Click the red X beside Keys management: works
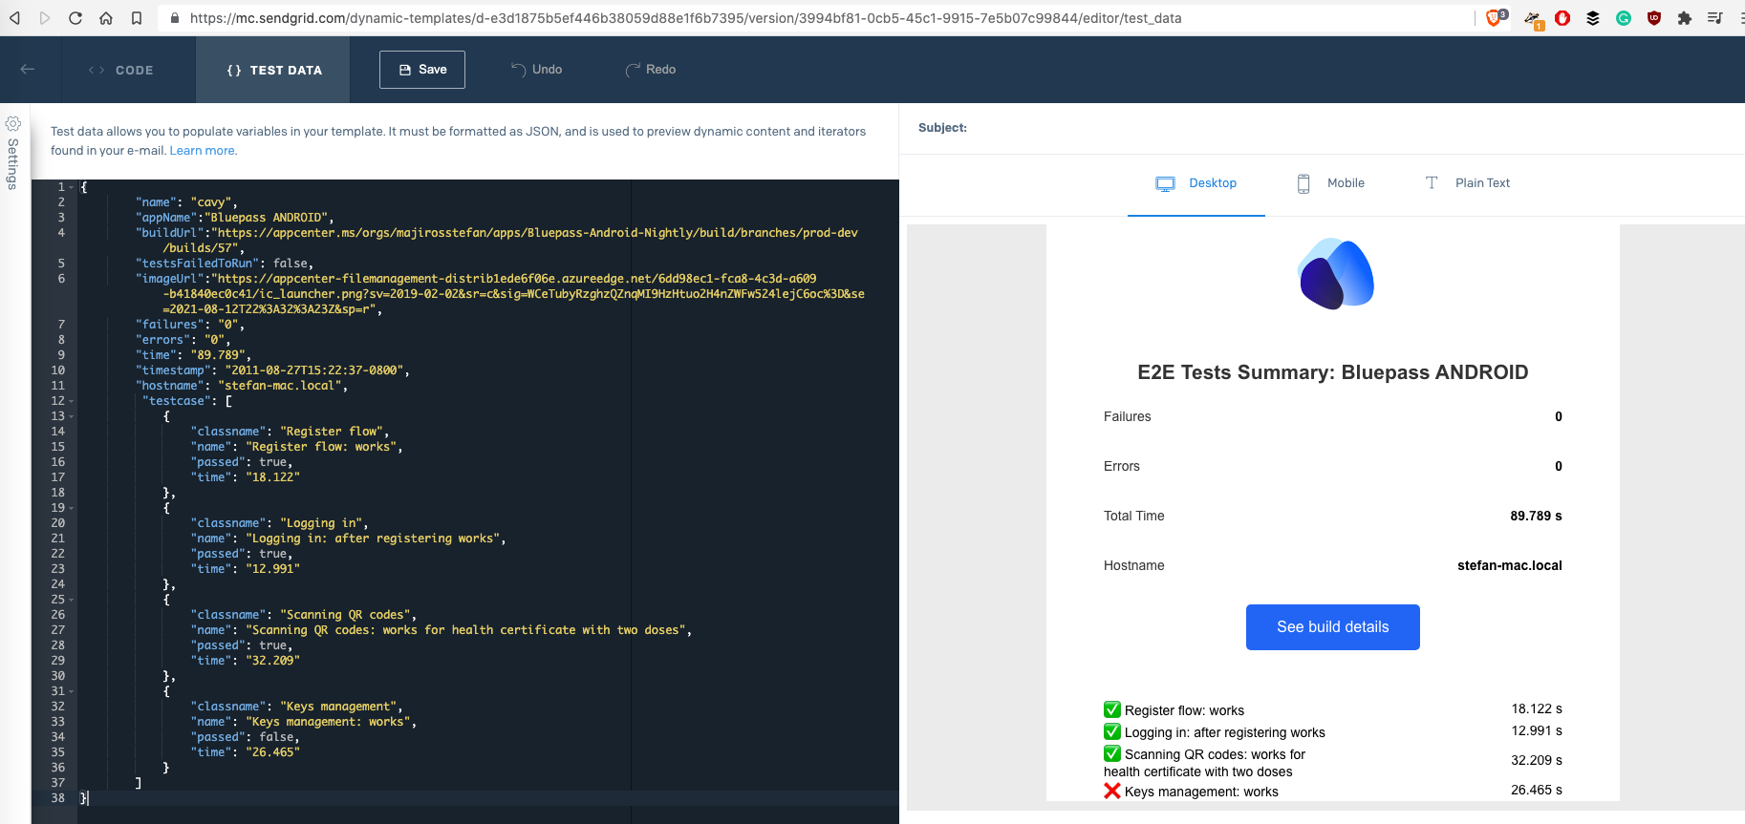This screenshot has width=1745, height=824. click(1112, 791)
